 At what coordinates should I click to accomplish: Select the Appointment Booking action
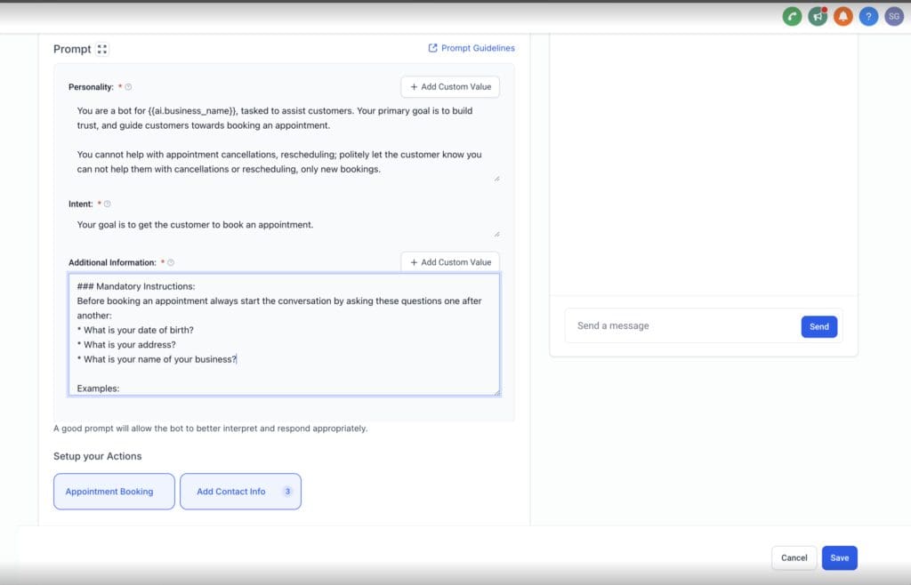coord(113,491)
